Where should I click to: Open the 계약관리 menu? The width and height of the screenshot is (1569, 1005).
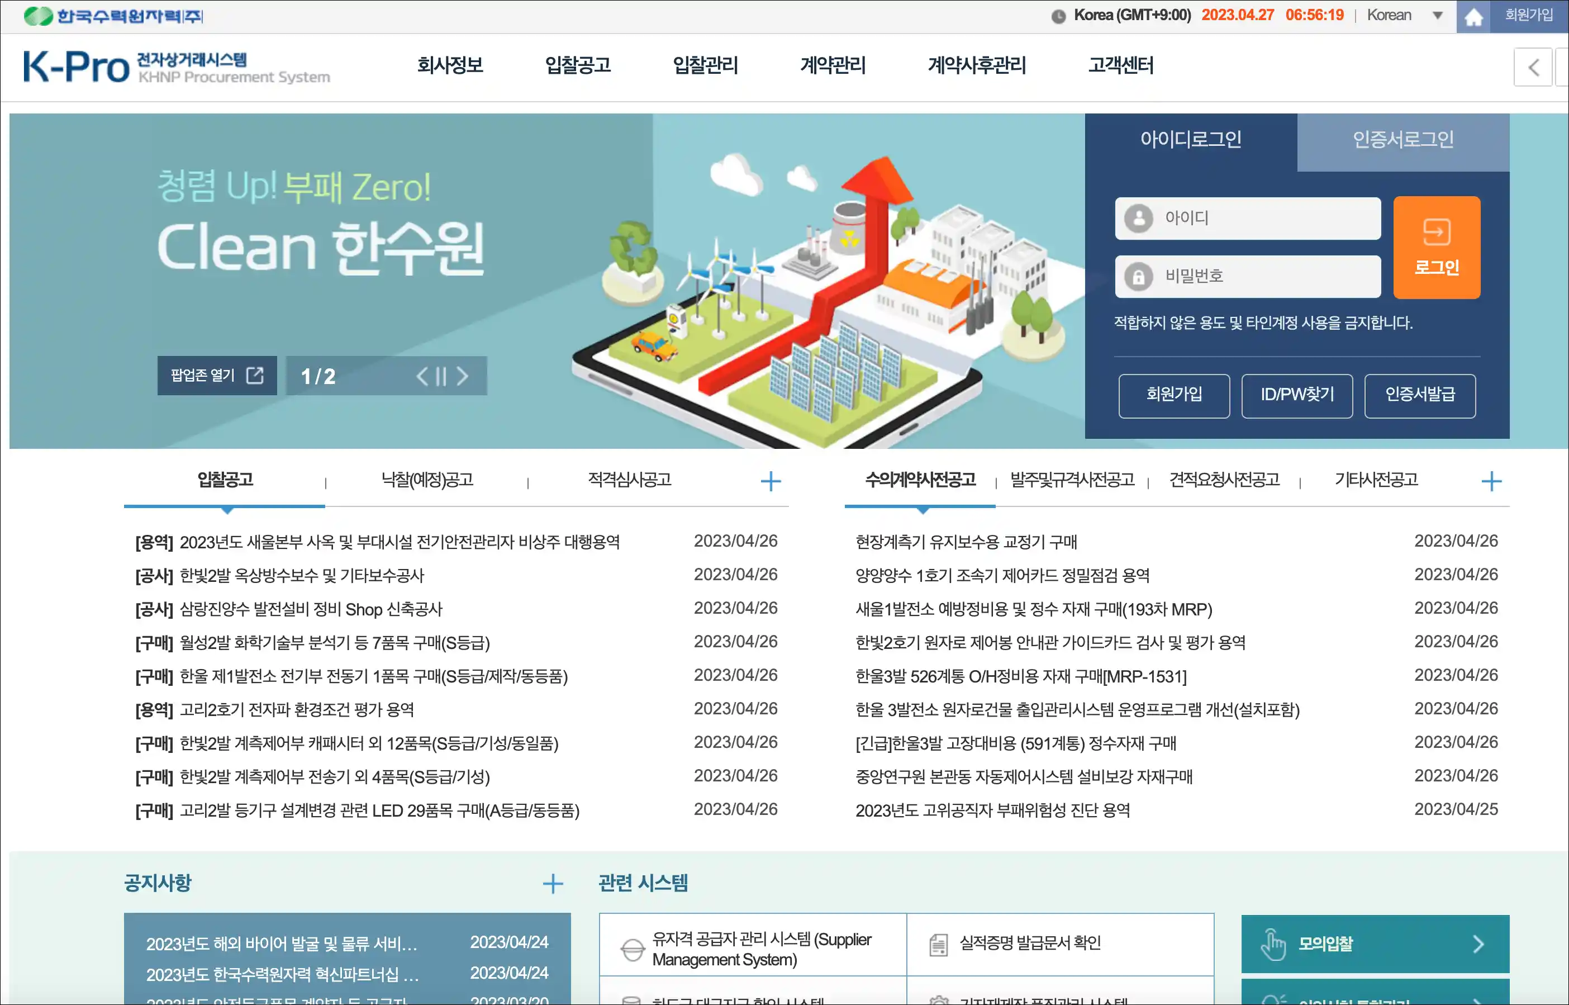click(833, 65)
